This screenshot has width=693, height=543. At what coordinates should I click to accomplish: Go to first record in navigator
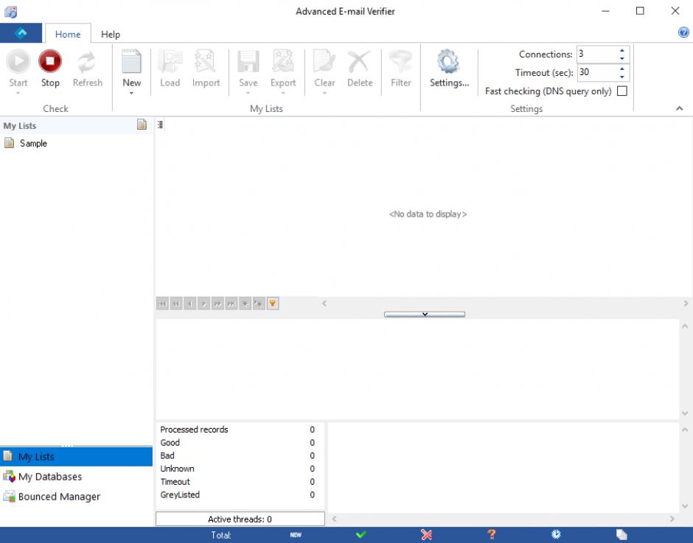(x=162, y=304)
